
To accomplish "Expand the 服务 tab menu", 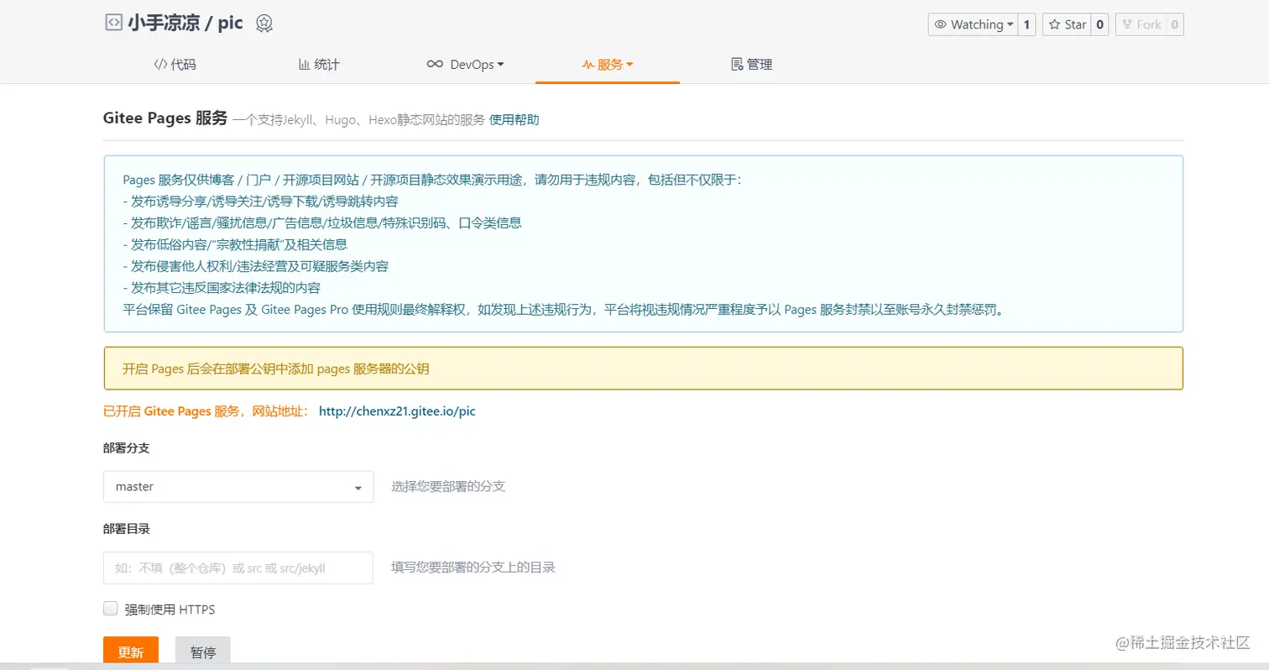I will (608, 65).
